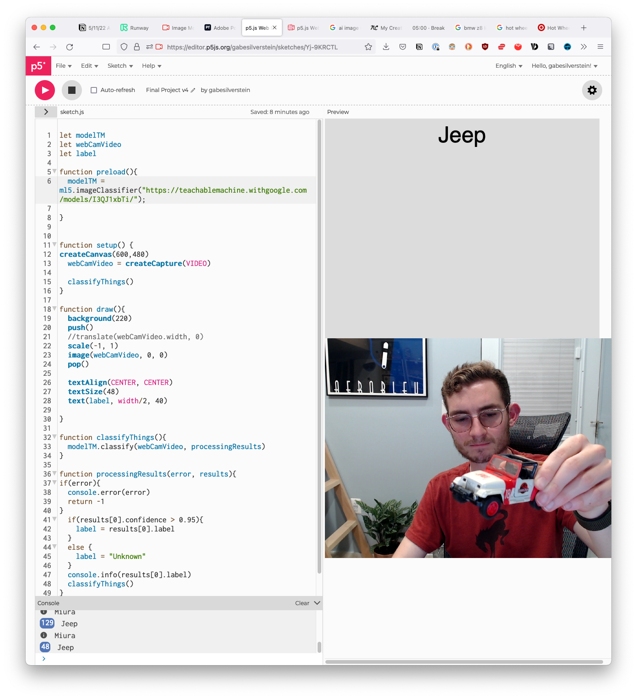
Task: Collapse the console with the chevron
Action: [317, 603]
